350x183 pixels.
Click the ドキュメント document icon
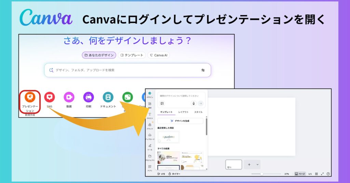coord(108,97)
